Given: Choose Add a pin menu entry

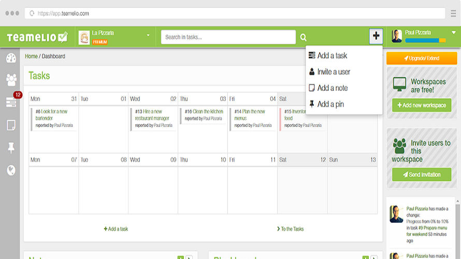Looking at the screenshot, I should coord(326,104).
